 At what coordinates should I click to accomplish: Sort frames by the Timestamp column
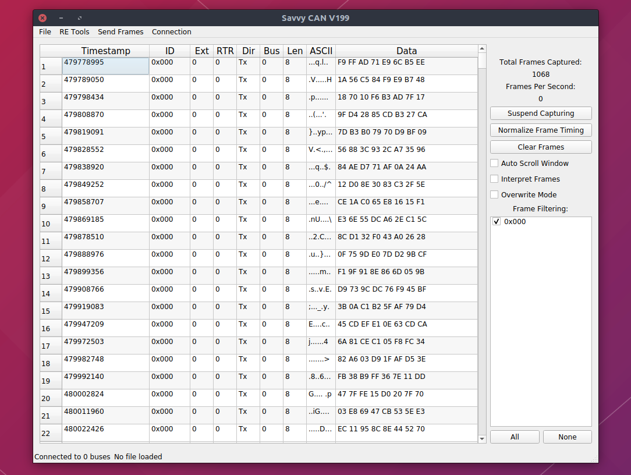(105, 51)
